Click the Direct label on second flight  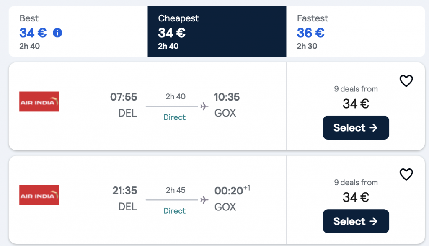pos(175,211)
